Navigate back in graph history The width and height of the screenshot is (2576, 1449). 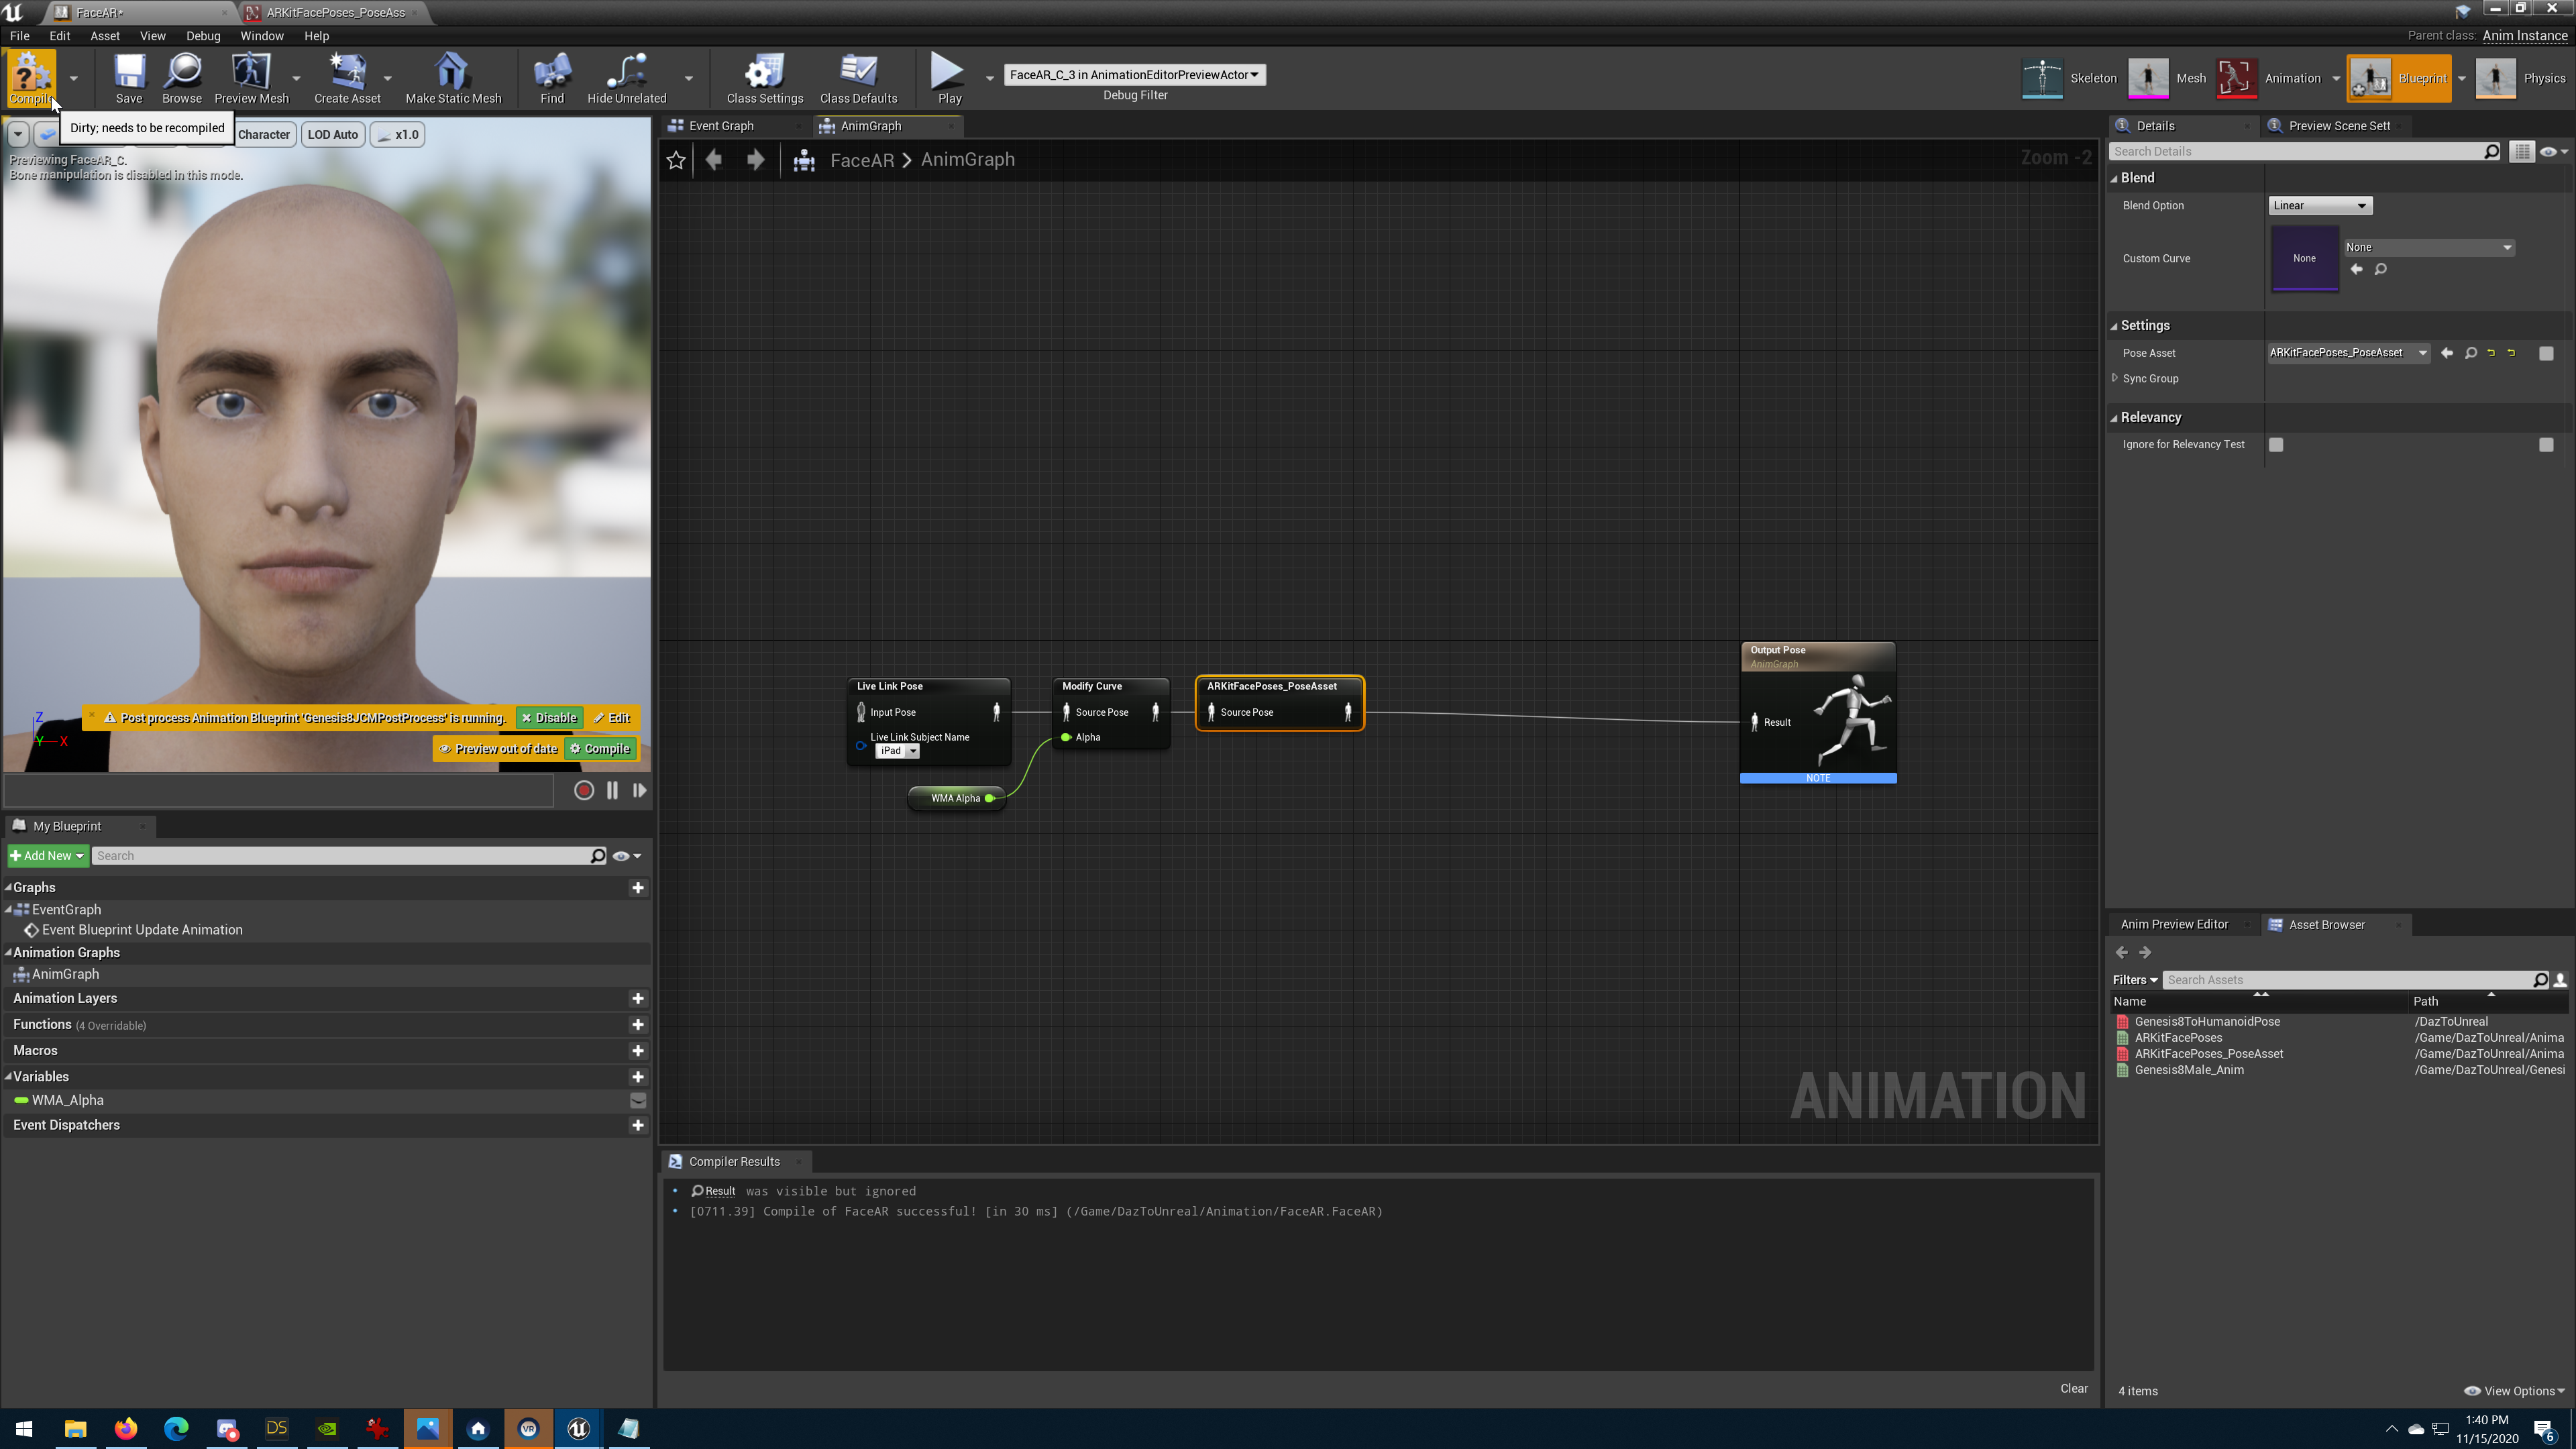coord(714,160)
